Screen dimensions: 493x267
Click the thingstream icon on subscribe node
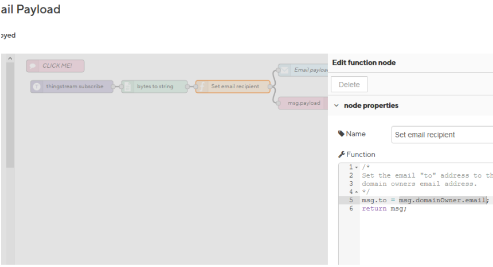tap(37, 87)
